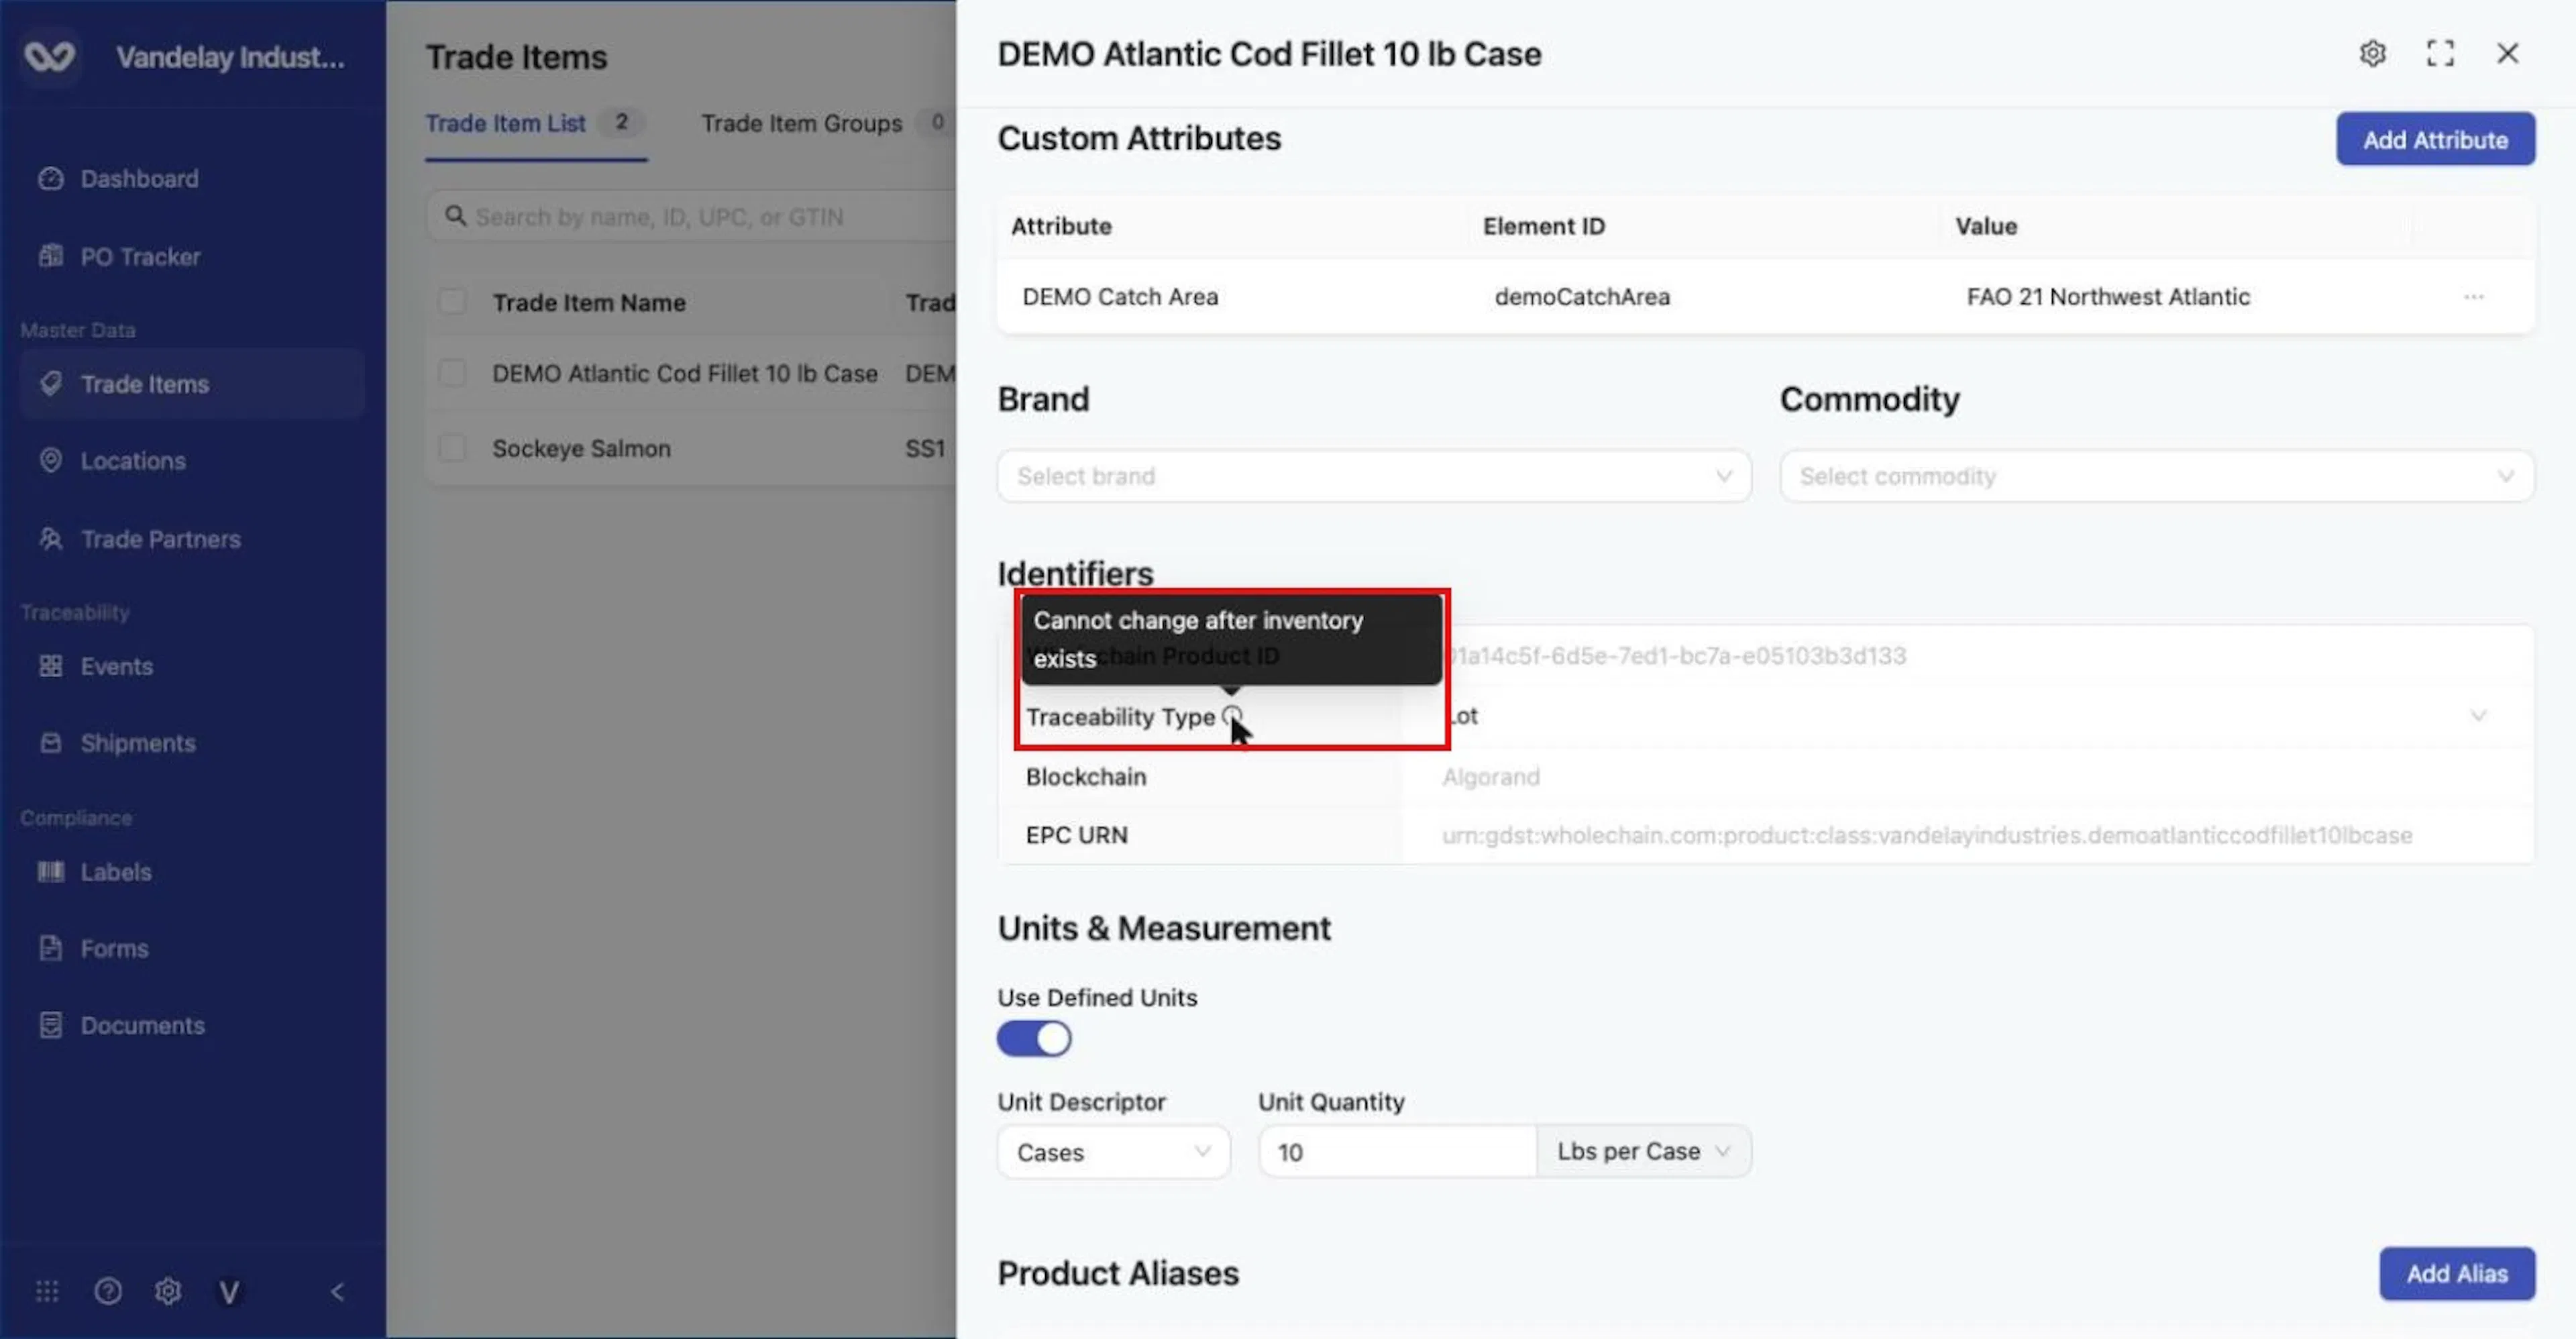
Task: Open Locations in the sidebar
Action: [x=132, y=461]
